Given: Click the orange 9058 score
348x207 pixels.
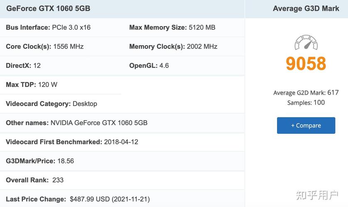Looking at the screenshot, I should click(x=306, y=64).
